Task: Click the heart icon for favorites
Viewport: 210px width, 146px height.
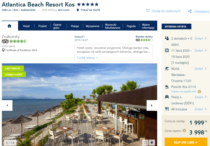Action: 148,11
